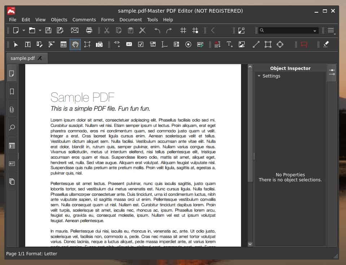
Task: Toggle grid display on the page
Action: coord(183,30)
